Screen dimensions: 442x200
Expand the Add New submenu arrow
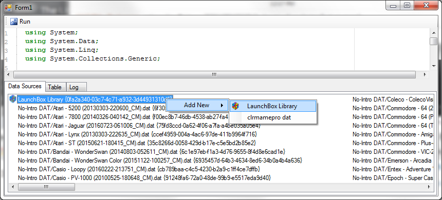(222, 106)
